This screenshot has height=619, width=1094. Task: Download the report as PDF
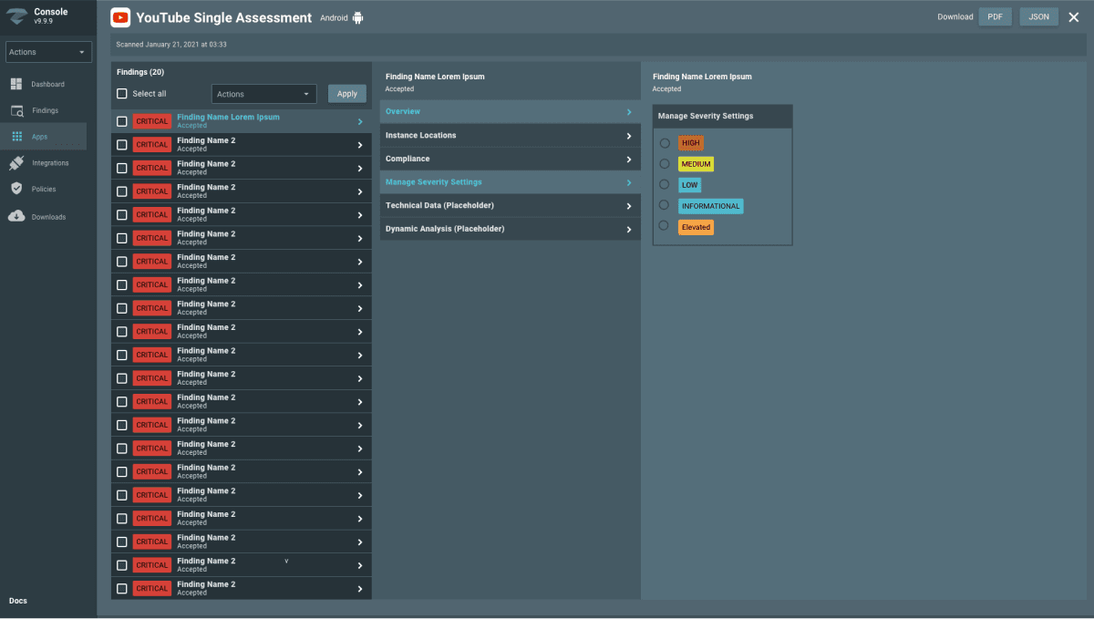[x=995, y=16]
